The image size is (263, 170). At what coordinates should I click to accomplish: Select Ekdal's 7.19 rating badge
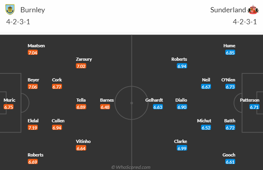pyautogui.click(x=33, y=128)
